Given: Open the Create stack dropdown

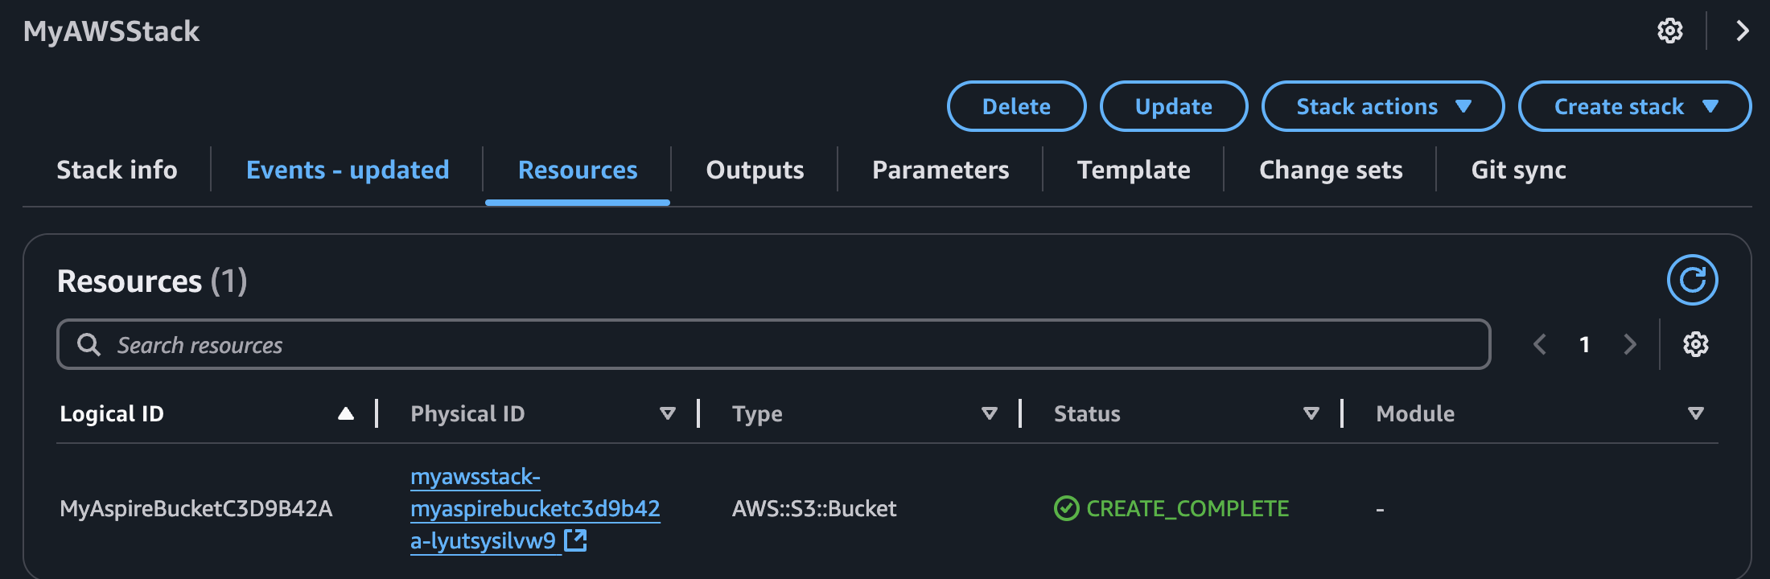Looking at the screenshot, I should [x=1634, y=106].
